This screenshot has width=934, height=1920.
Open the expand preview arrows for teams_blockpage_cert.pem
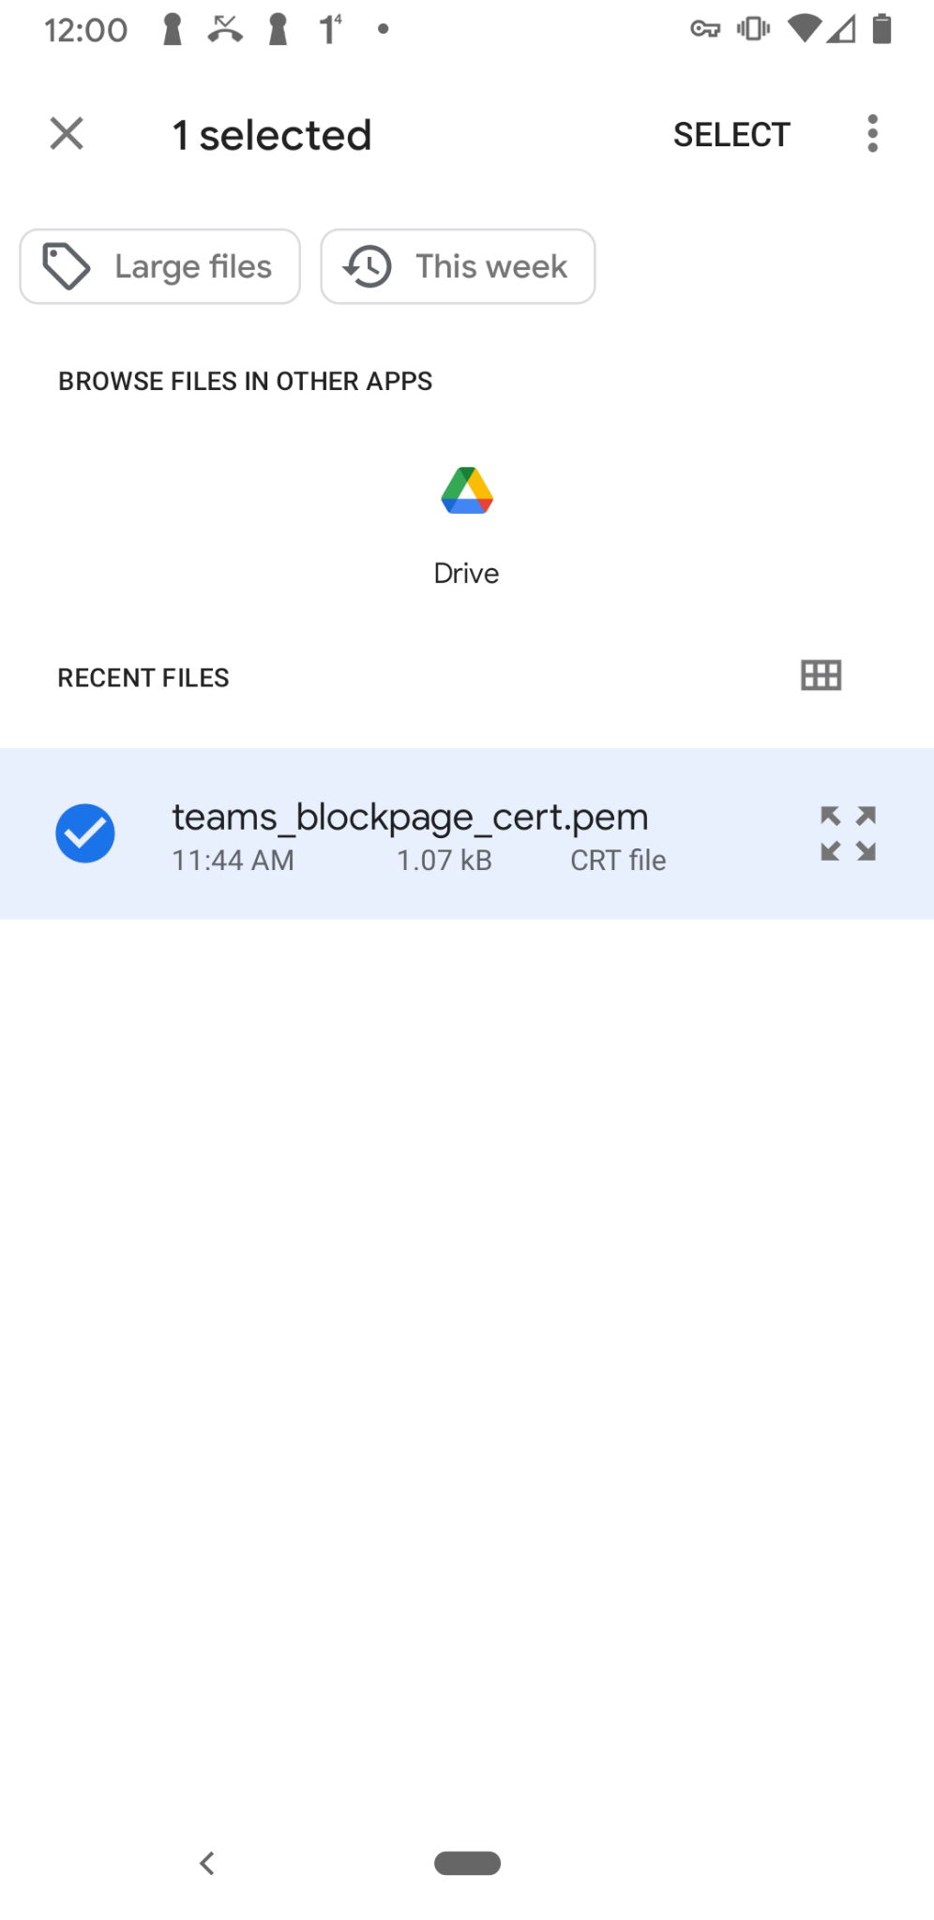tap(847, 832)
